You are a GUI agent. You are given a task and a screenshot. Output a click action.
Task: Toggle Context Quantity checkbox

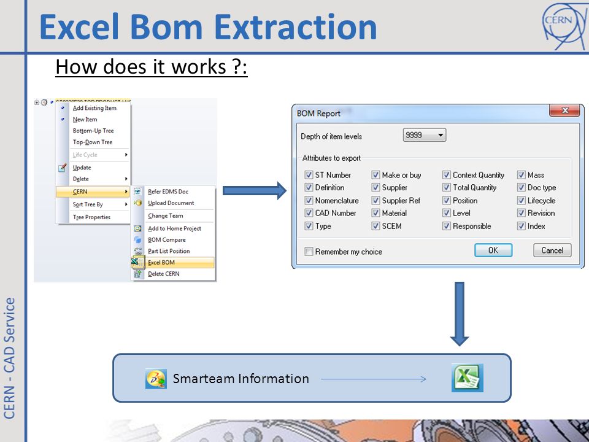click(x=446, y=175)
